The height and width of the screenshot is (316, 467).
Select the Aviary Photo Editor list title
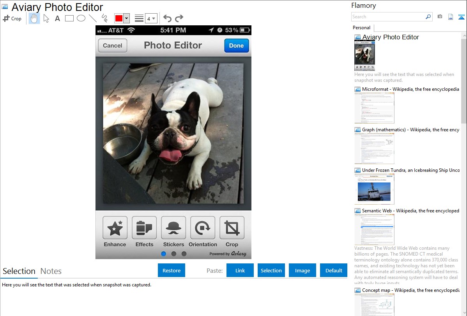tap(391, 37)
